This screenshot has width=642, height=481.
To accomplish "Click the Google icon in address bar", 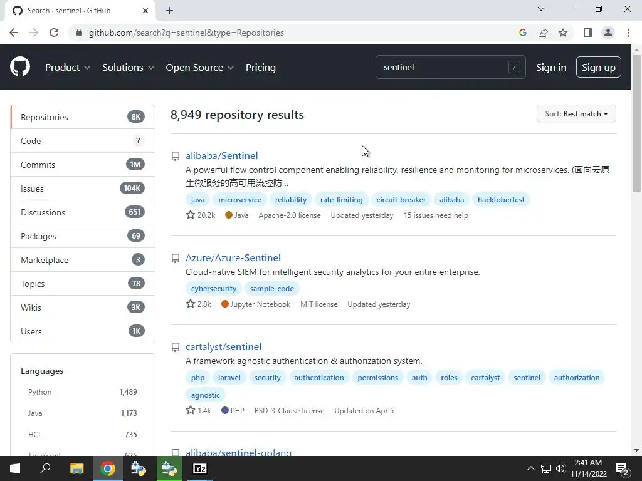I will (x=522, y=33).
